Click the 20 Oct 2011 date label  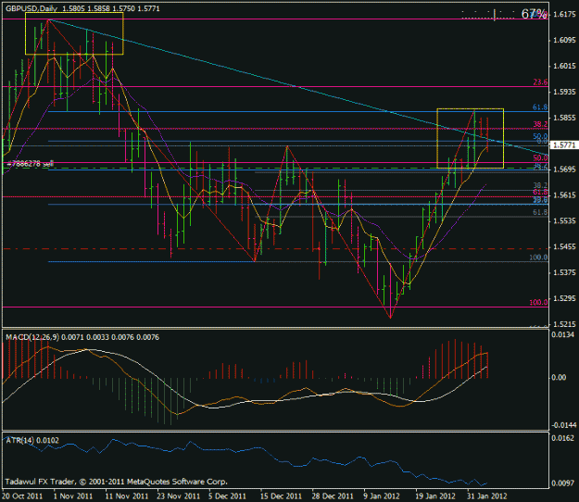point(22,496)
